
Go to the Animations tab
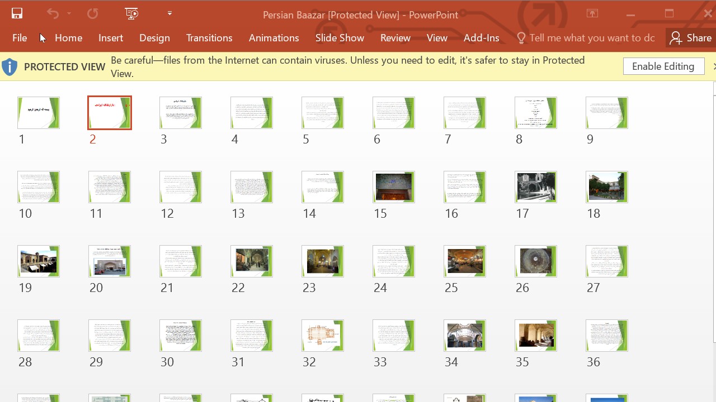[x=274, y=38]
